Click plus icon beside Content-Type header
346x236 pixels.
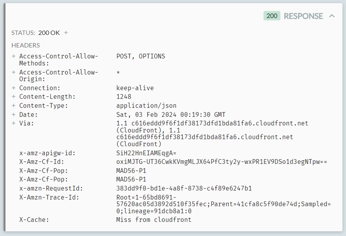tap(14, 105)
